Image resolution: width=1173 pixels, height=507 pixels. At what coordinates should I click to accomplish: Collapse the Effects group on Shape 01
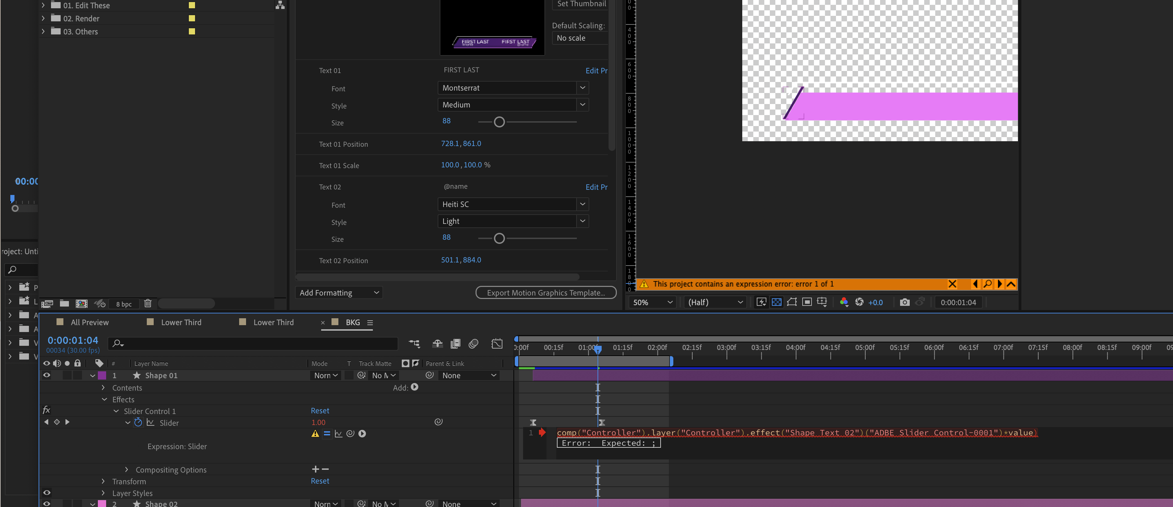tap(104, 399)
